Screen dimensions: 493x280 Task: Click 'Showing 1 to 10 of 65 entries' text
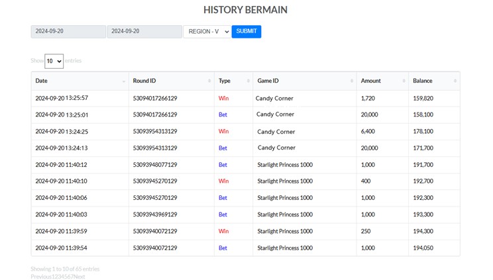tap(65, 269)
